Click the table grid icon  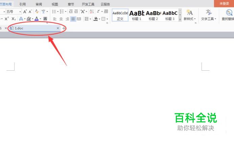tap(106, 11)
